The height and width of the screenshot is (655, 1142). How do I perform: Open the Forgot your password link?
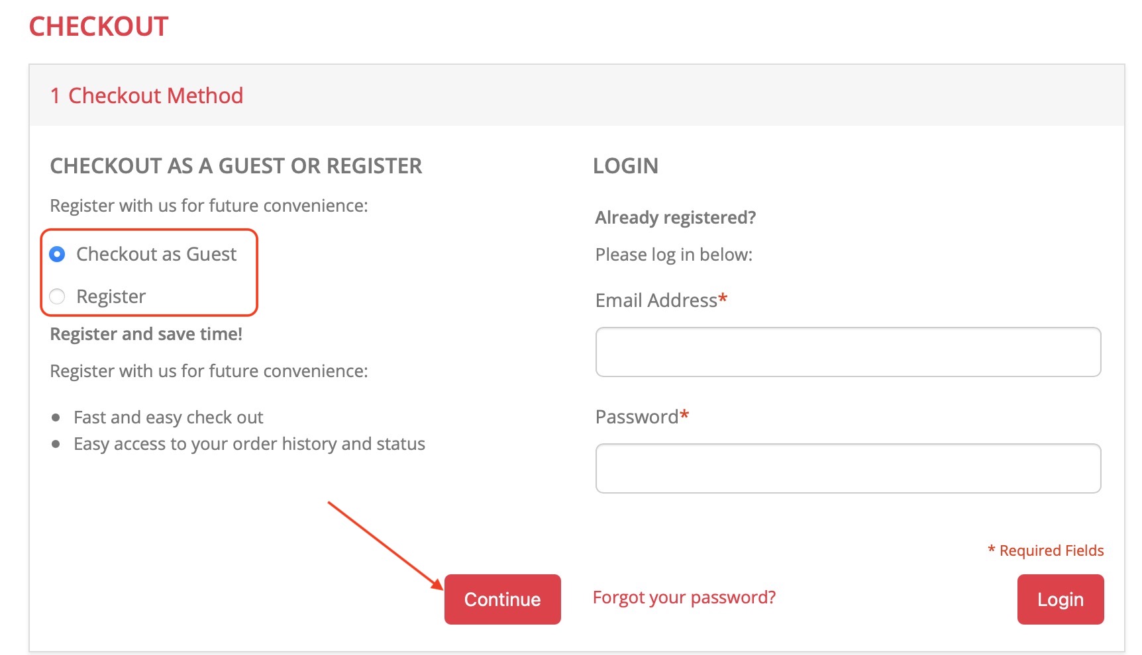684,597
